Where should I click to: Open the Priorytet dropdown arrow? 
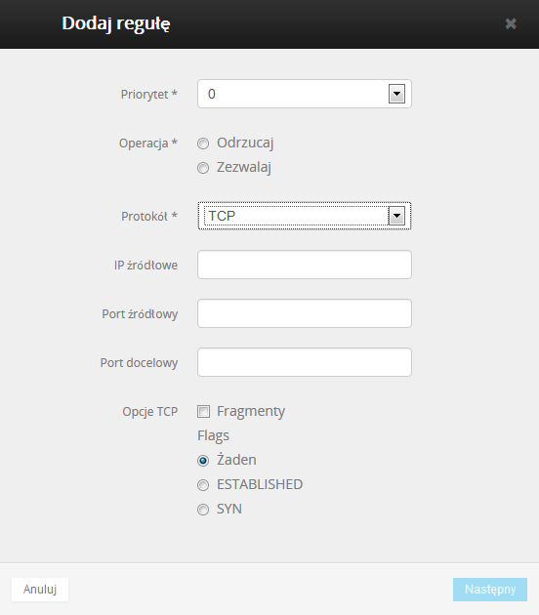coord(396,94)
